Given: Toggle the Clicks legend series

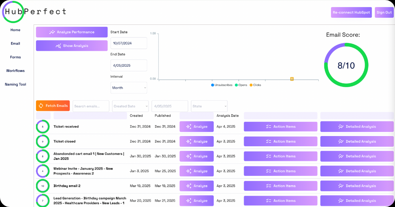Looking at the screenshot, I should (x=255, y=85).
